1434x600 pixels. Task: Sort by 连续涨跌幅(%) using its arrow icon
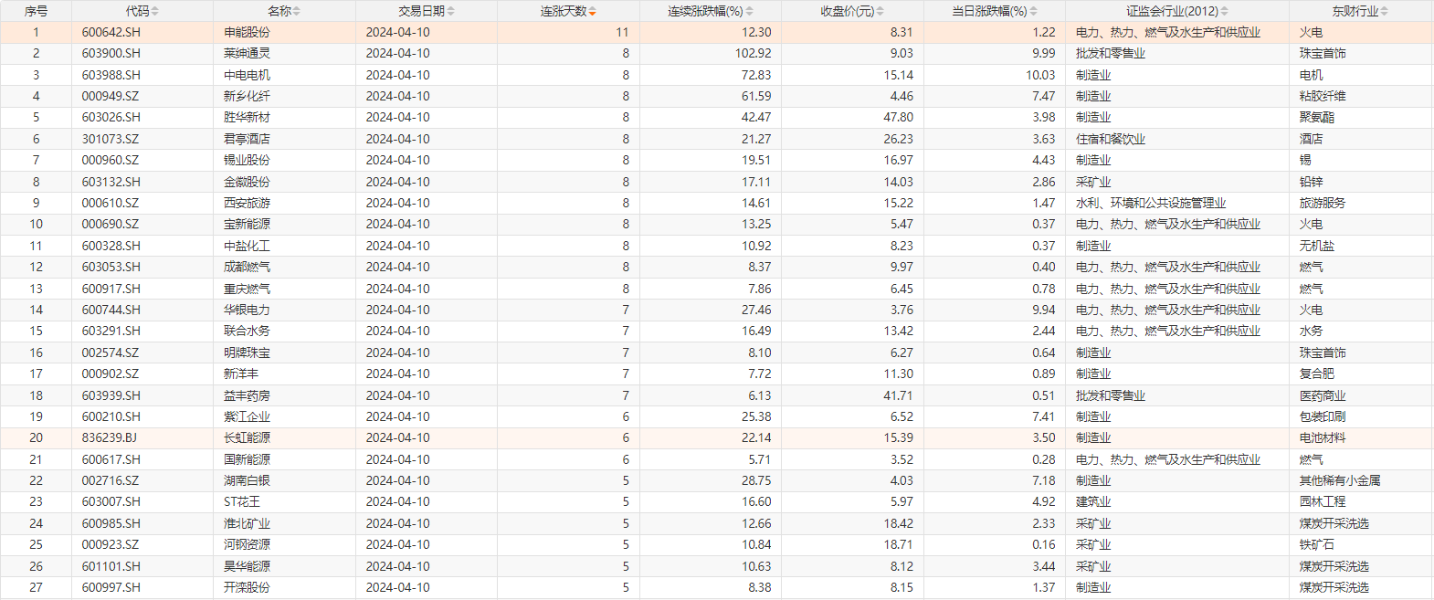749,11
